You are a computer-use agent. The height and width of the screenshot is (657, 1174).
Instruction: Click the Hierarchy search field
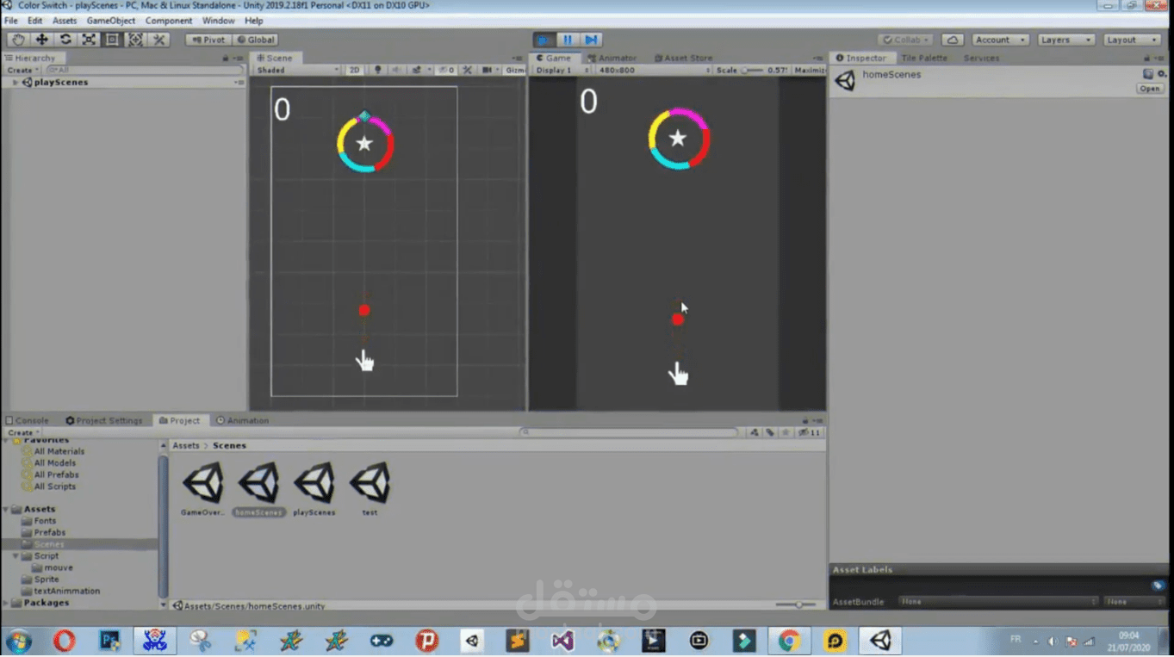pos(145,70)
